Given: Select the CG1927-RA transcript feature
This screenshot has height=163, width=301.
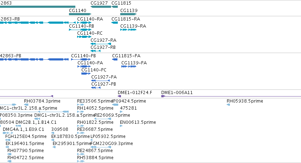Looking at the screenshot, I should [101, 44].
